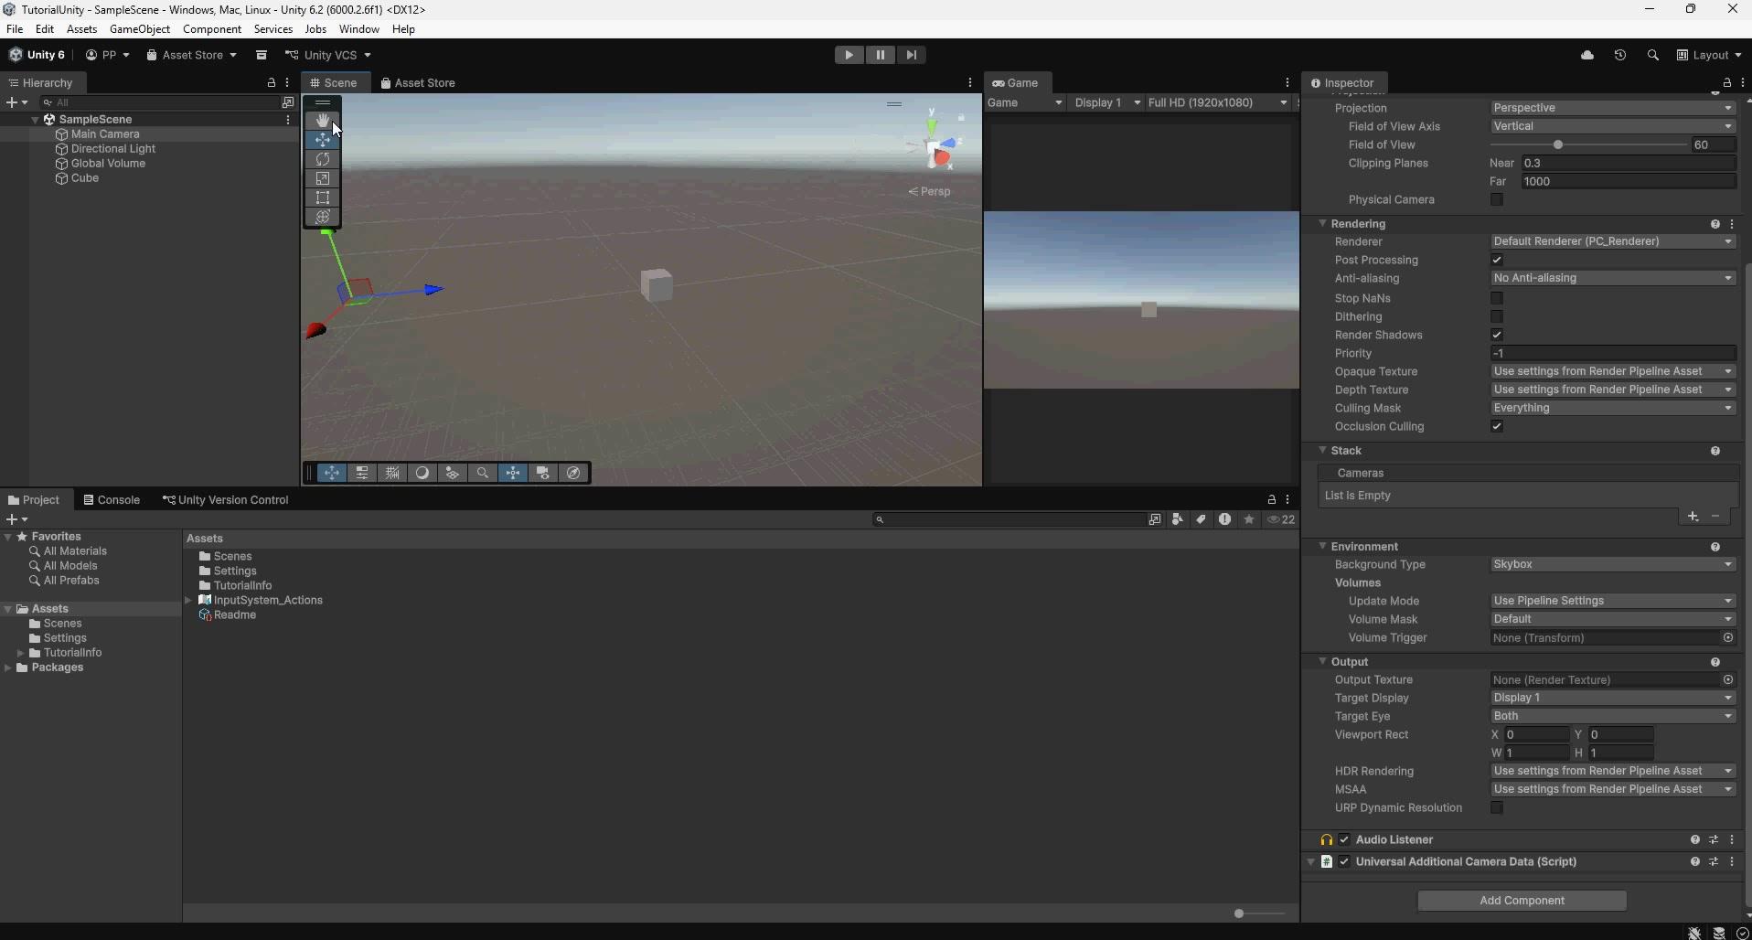This screenshot has width=1752, height=940.
Task: Click Search by Type icon in Project
Action: (x=1178, y=519)
